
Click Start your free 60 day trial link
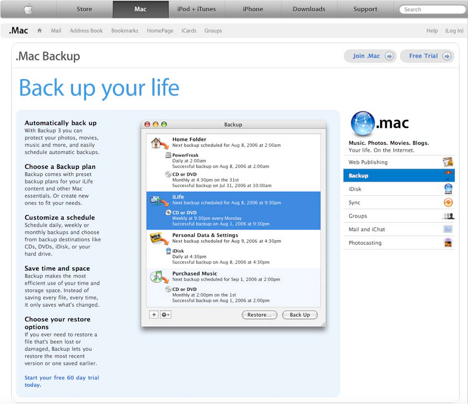tap(62, 381)
